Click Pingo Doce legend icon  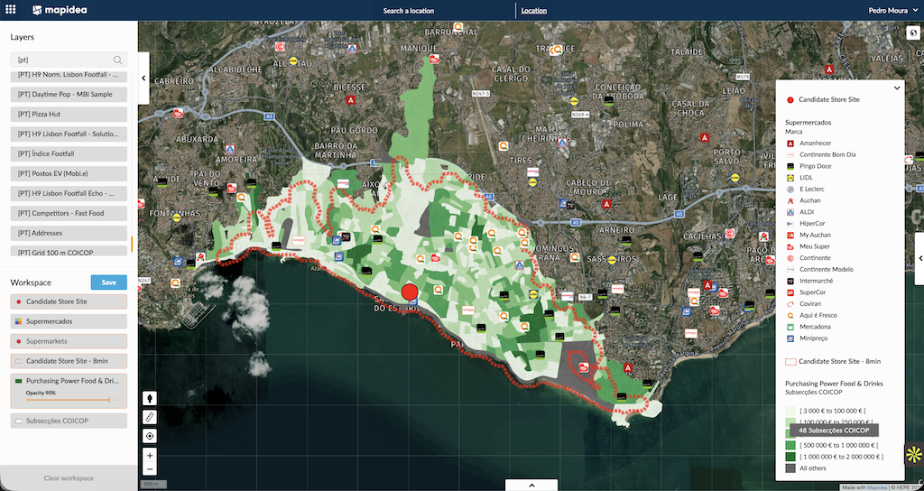click(x=790, y=166)
